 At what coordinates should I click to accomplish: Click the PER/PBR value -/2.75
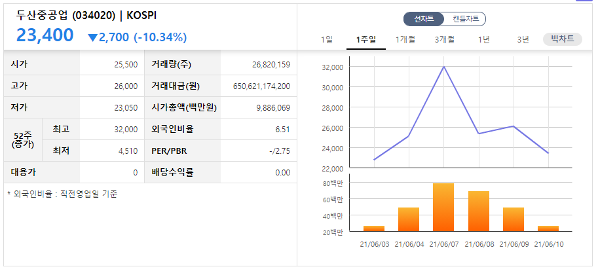pos(280,151)
